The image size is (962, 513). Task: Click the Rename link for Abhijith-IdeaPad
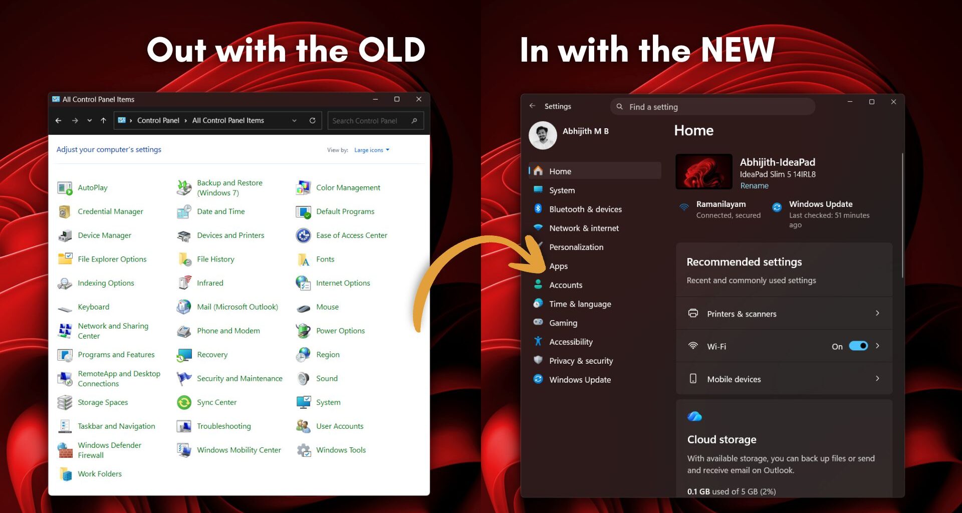[x=754, y=185]
